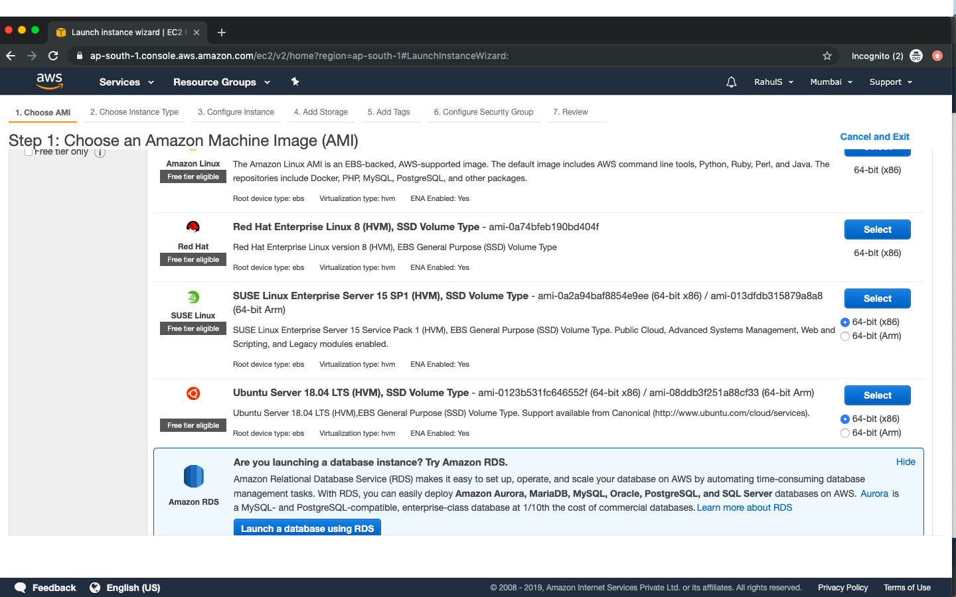
Task: Click the pin shortcuts star in navigation bar
Action: [295, 82]
